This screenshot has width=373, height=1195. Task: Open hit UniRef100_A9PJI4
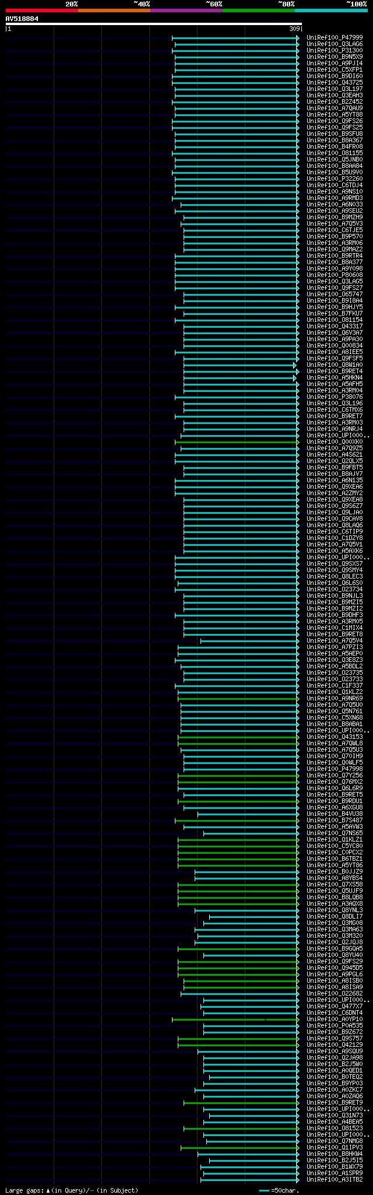click(335, 63)
